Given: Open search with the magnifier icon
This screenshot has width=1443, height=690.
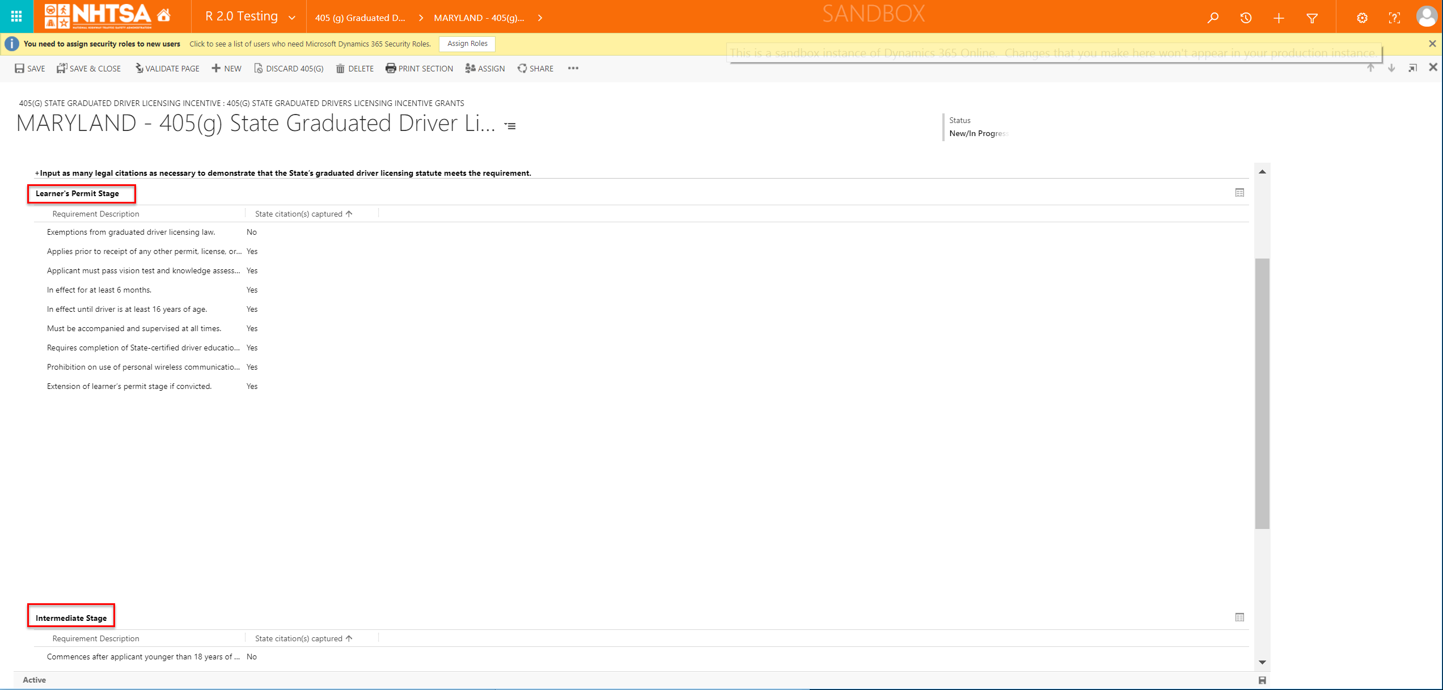Looking at the screenshot, I should click(x=1213, y=18).
